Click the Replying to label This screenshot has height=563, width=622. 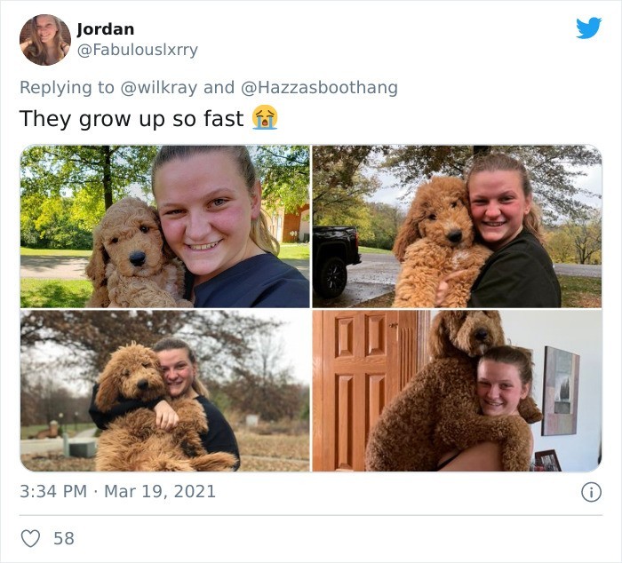tap(67, 88)
